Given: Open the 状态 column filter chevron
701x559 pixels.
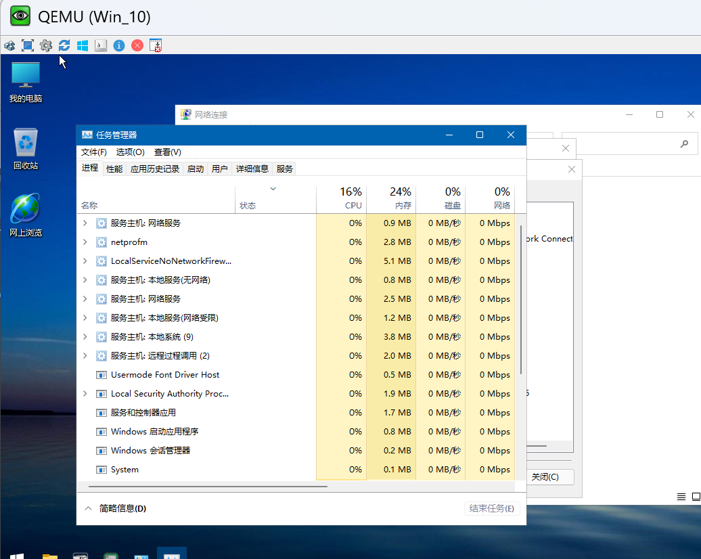Looking at the screenshot, I should coord(273,190).
